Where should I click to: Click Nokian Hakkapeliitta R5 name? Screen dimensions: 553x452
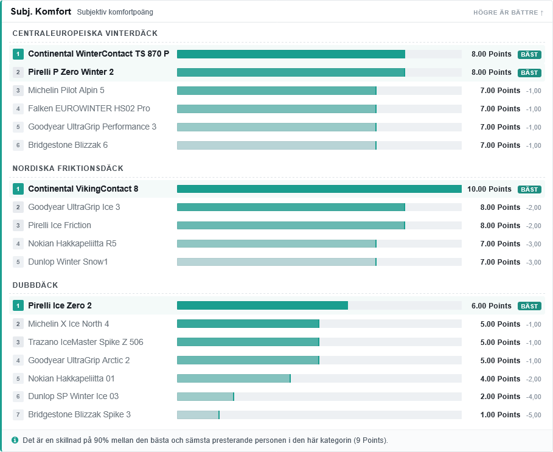(x=72, y=243)
